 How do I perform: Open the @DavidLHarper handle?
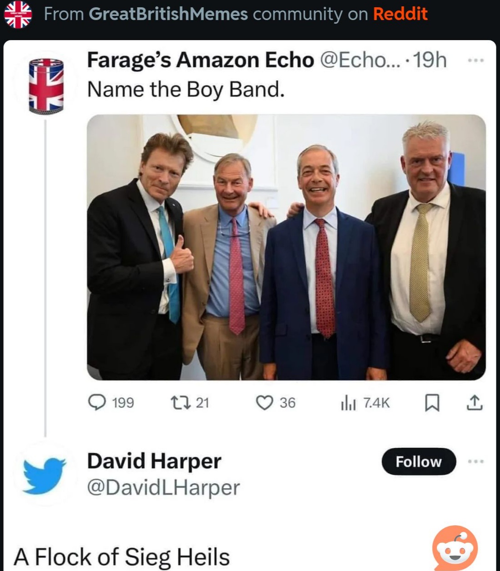click(x=163, y=487)
